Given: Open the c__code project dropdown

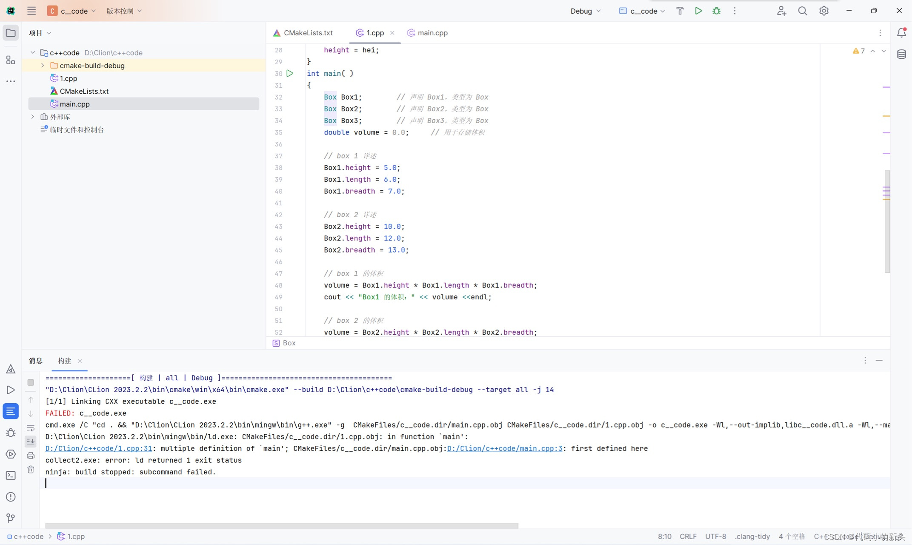Looking at the screenshot, I should click(x=71, y=11).
